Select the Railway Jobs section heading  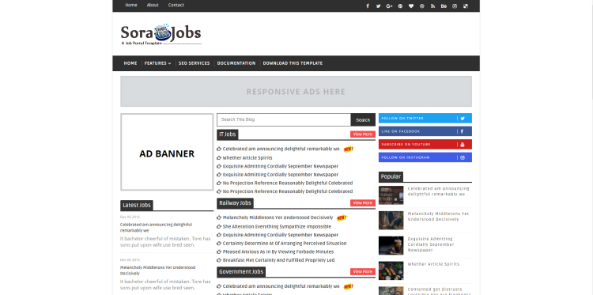[236, 203]
